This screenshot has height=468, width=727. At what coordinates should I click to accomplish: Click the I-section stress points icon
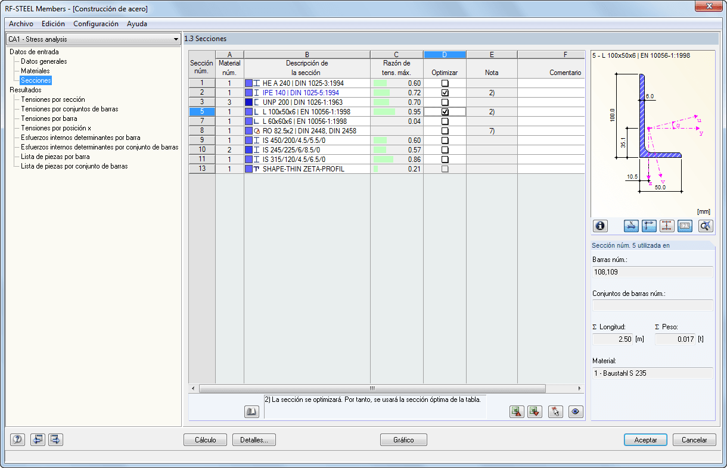667,226
